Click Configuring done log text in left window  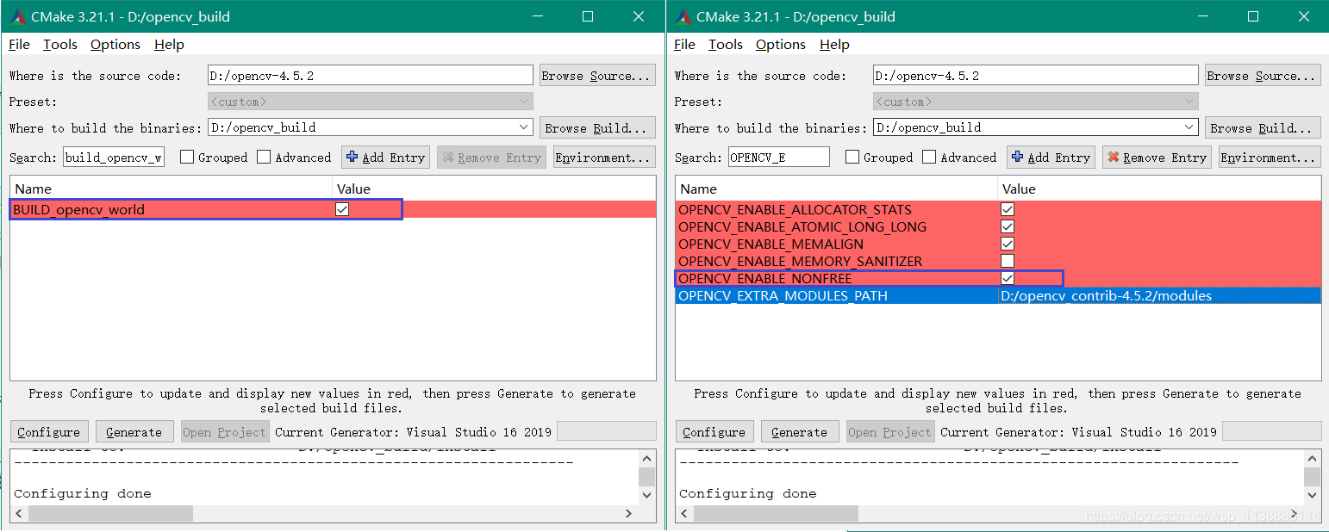point(83,493)
